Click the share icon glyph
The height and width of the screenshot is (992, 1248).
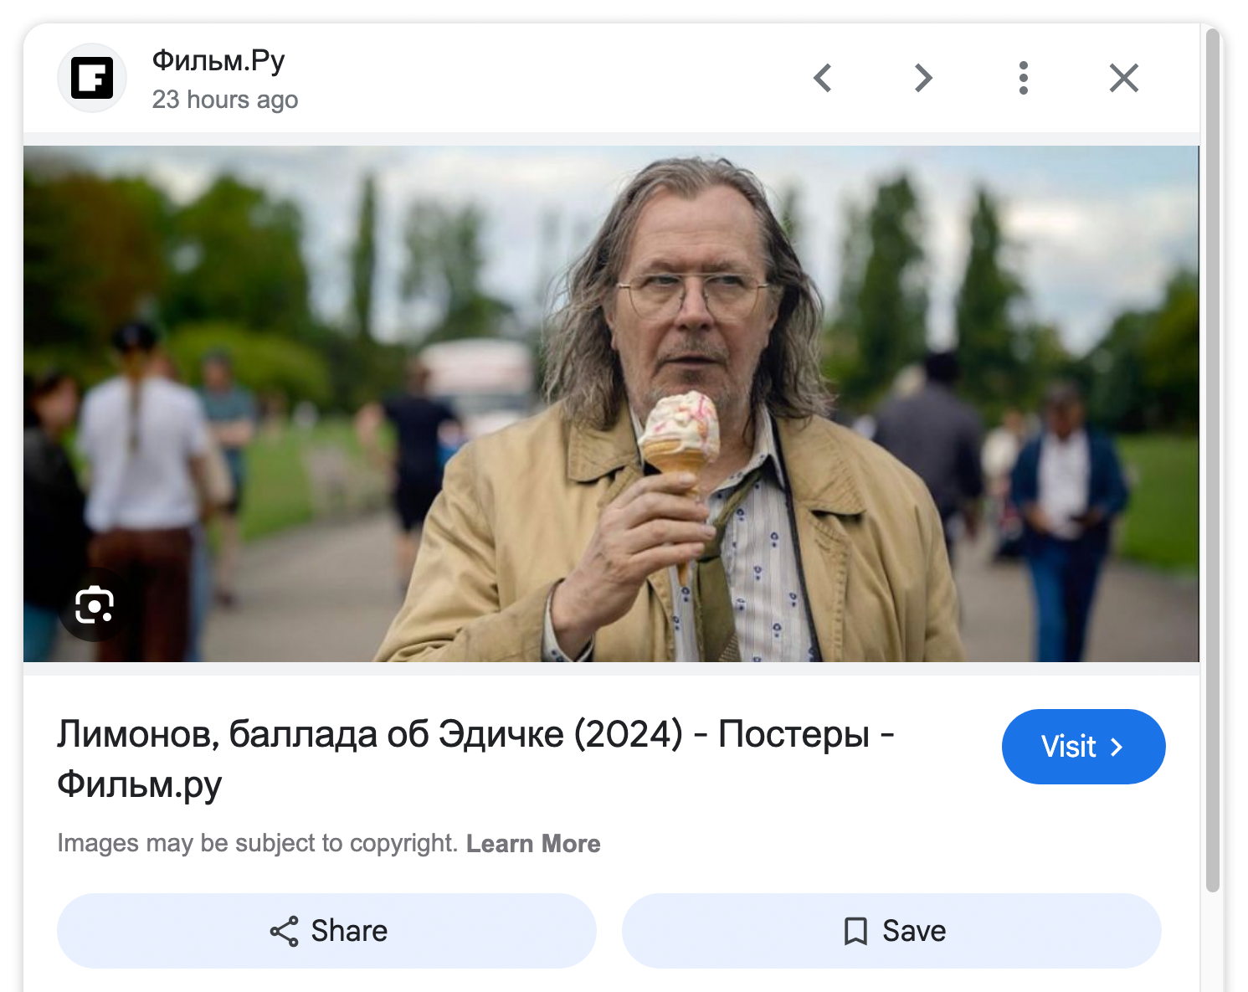pyautogui.click(x=285, y=931)
